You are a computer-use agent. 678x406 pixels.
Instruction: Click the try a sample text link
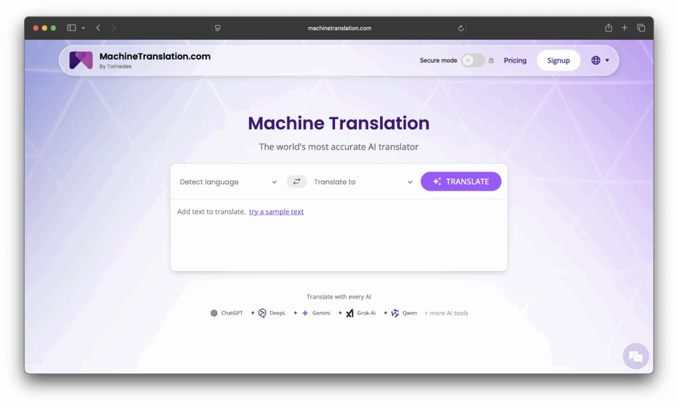[x=276, y=211]
